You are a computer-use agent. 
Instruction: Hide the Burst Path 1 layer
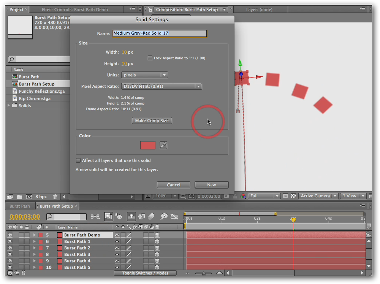tap(10, 241)
